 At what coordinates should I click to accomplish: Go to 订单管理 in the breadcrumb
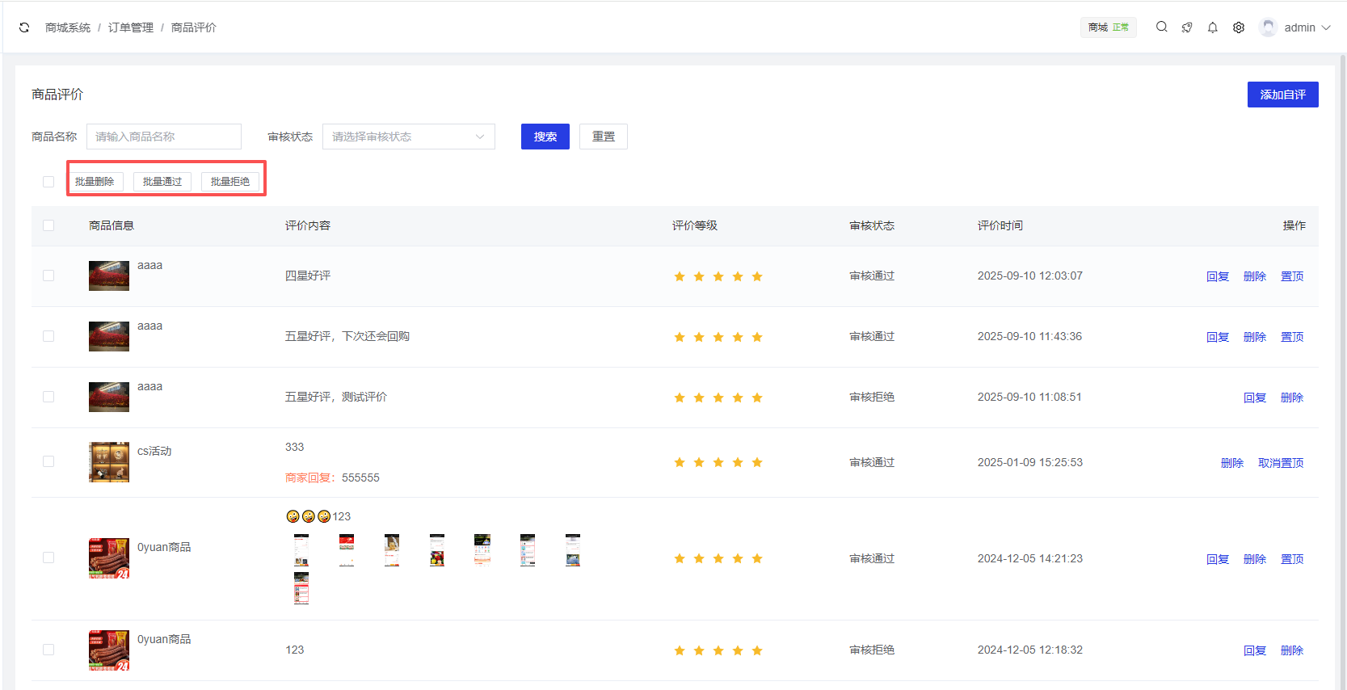[131, 27]
